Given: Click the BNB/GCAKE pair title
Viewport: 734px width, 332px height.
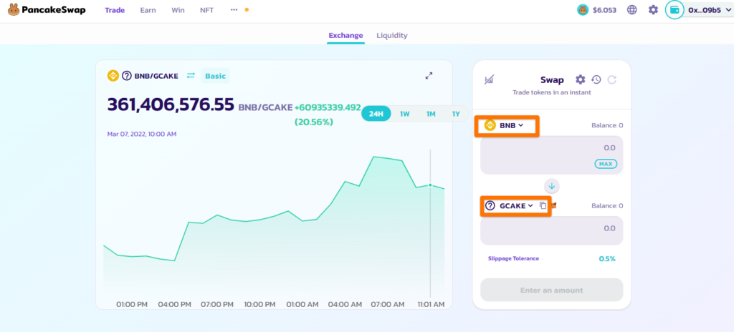Looking at the screenshot, I should coord(156,76).
